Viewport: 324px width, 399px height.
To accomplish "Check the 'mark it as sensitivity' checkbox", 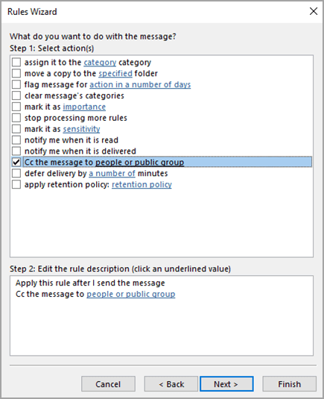I will pyautogui.click(x=16, y=129).
